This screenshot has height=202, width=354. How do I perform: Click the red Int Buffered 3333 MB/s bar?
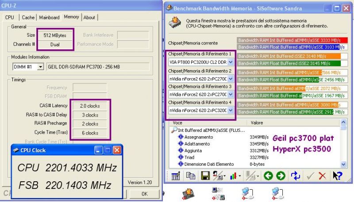coord(292,40)
